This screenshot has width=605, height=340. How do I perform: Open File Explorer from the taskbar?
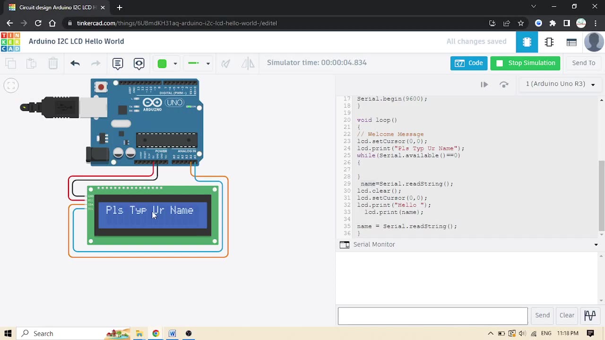(139, 333)
